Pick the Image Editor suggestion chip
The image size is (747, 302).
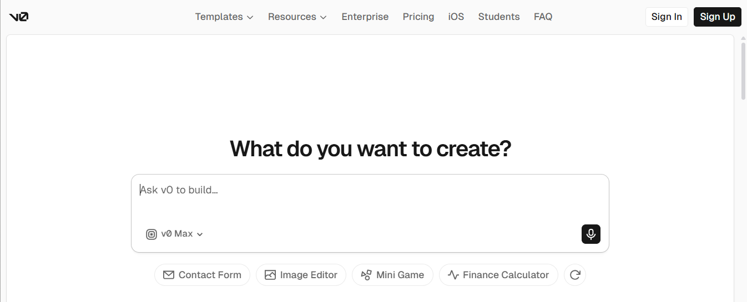coord(301,275)
